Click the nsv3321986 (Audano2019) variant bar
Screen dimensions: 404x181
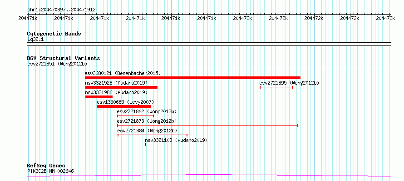coord(99,97)
